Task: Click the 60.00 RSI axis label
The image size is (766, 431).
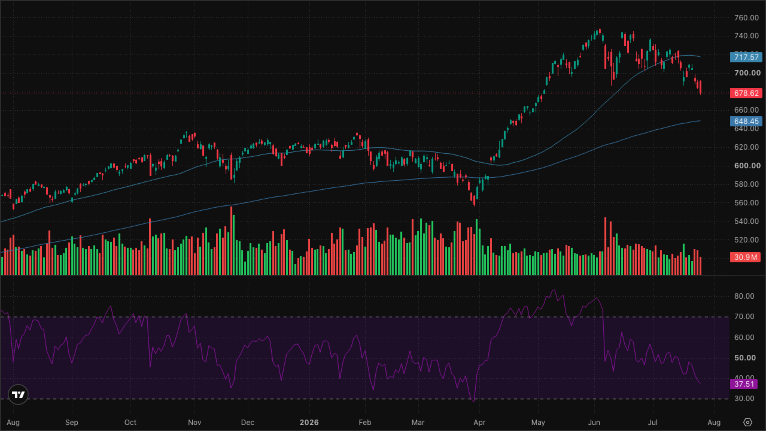Action: [744, 338]
